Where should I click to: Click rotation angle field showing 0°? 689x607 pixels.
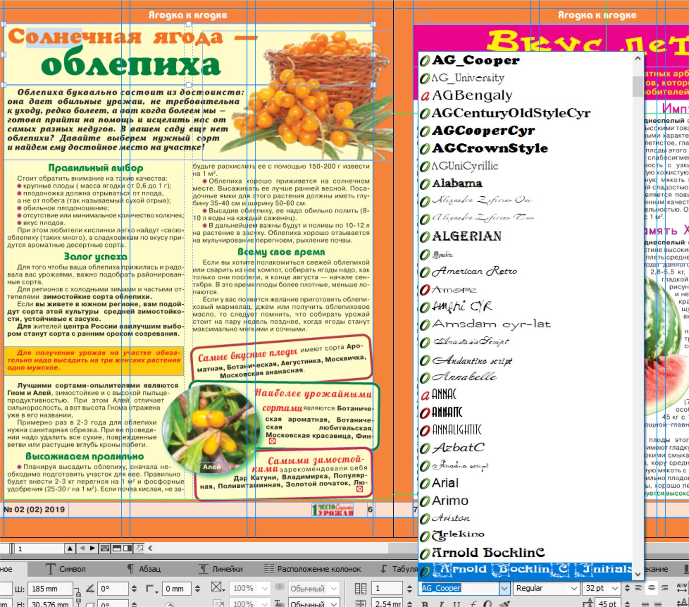113,589
